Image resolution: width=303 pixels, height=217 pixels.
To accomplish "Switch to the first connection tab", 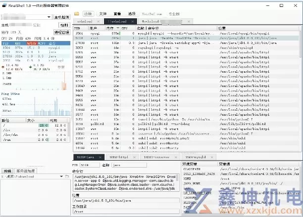I will point(85,21).
